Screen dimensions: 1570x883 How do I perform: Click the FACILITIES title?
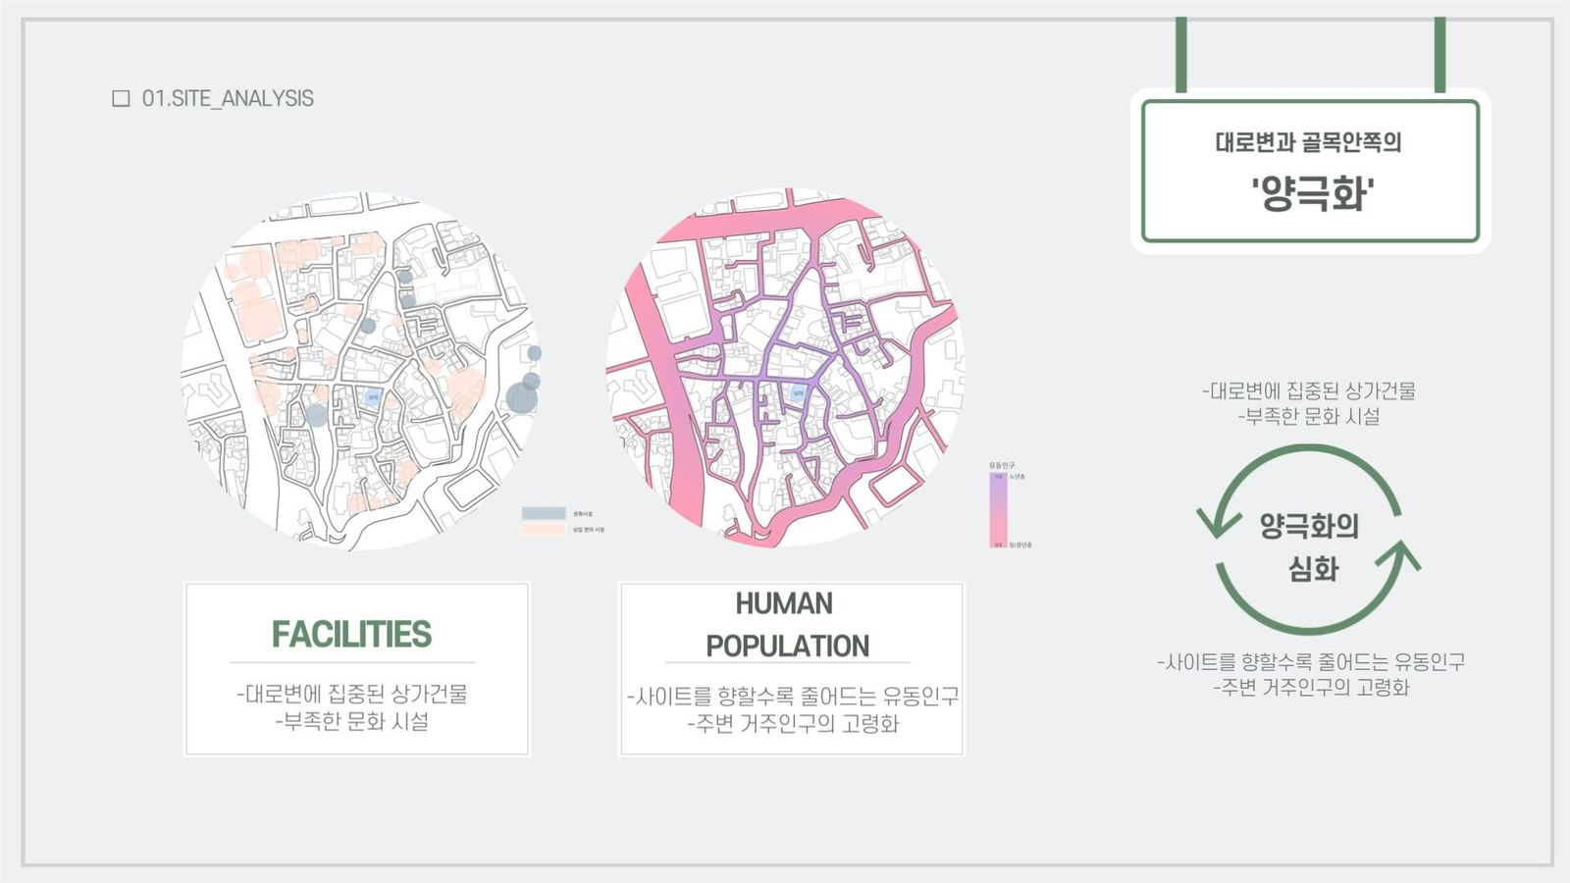[x=351, y=634]
